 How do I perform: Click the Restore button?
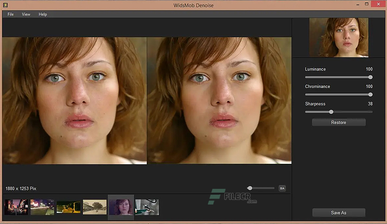click(339, 122)
